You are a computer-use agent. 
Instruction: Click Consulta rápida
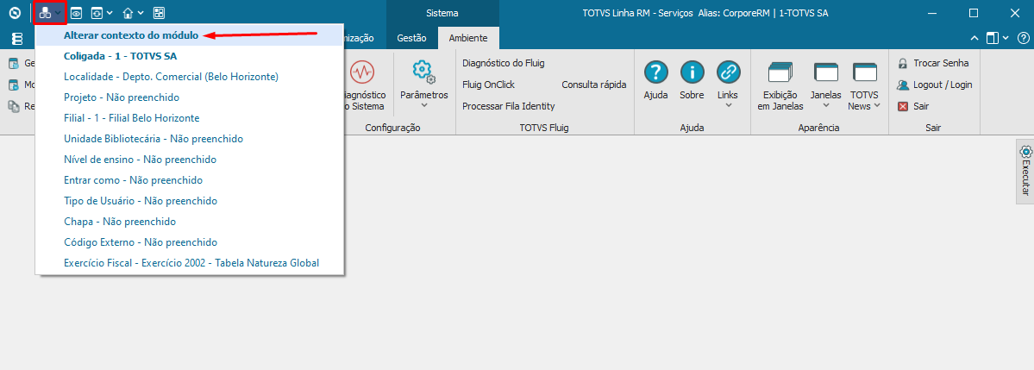coord(593,85)
